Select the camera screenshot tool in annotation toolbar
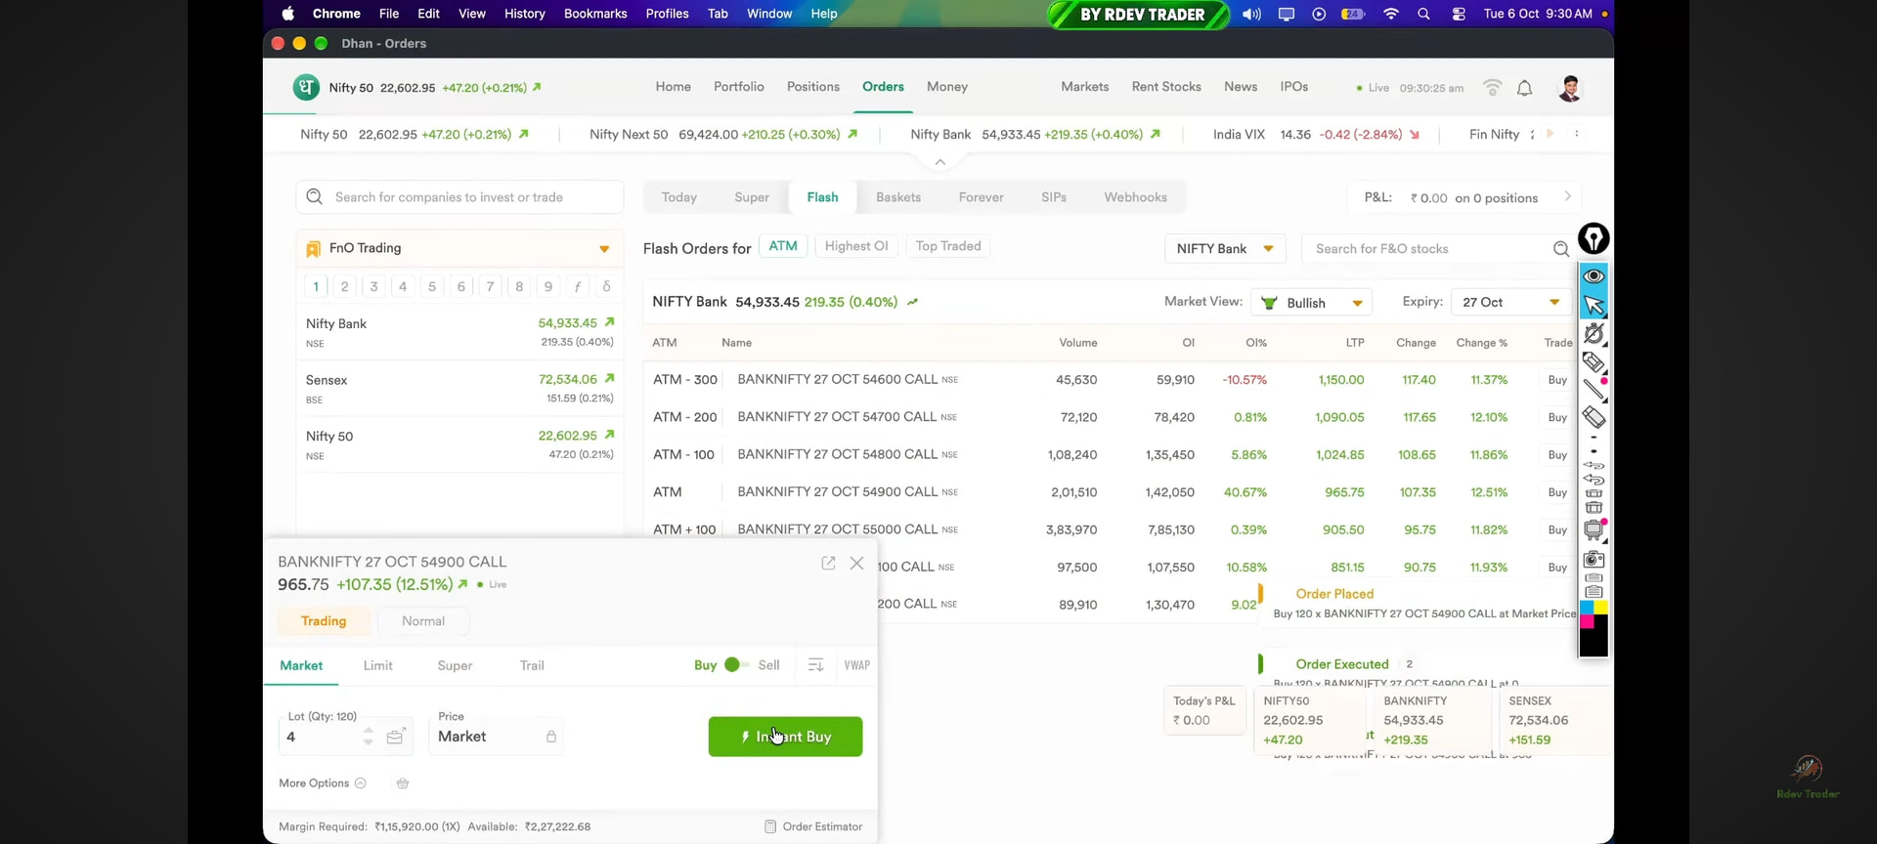The height and width of the screenshot is (844, 1877). (1593, 560)
